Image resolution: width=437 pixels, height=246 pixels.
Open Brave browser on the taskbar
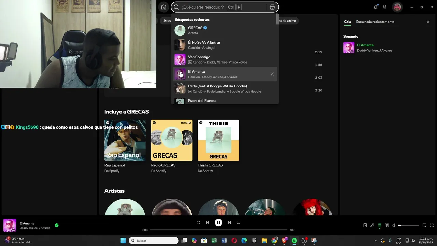point(284,241)
